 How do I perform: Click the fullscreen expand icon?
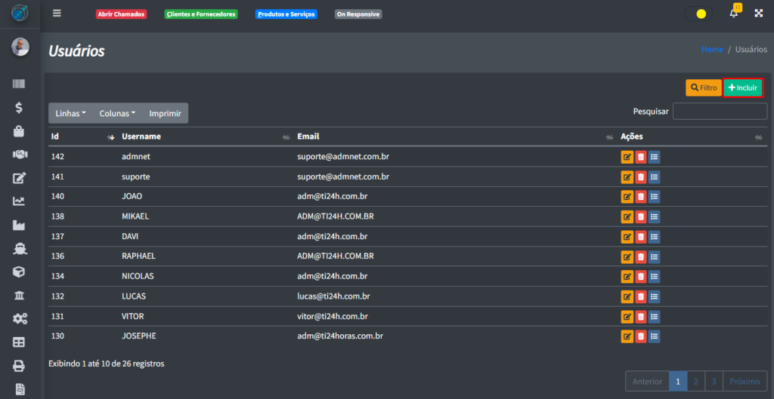[759, 14]
